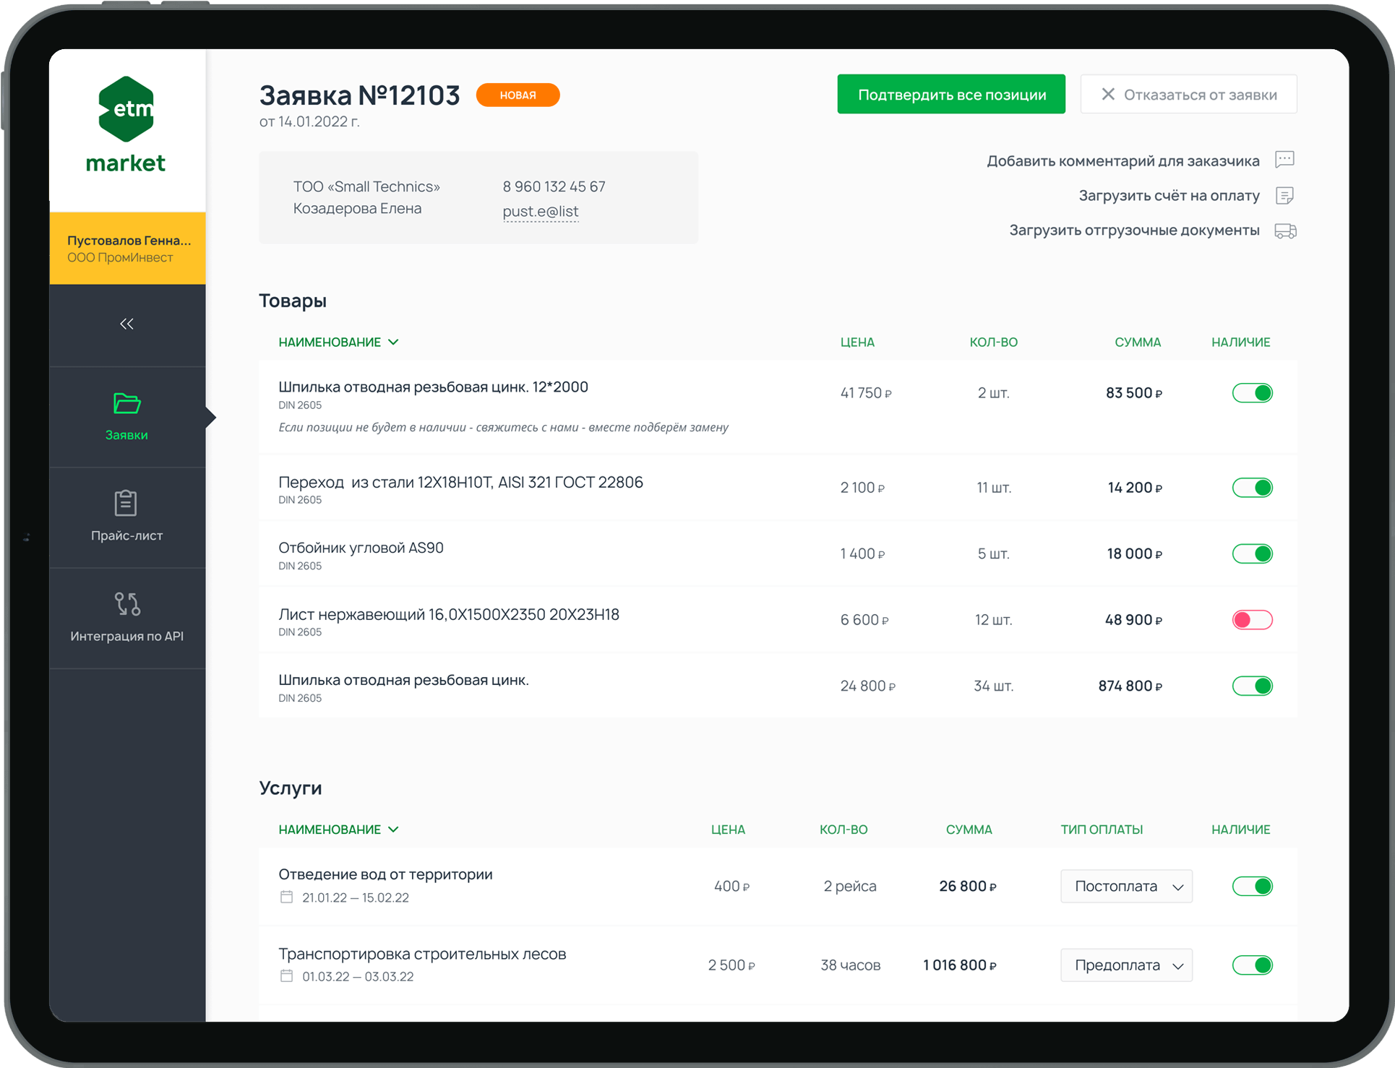The width and height of the screenshot is (1395, 1068).
Task: Click calendar icon for Отведение вод dates
Action: pyautogui.click(x=287, y=897)
